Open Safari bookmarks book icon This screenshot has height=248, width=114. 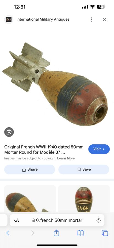(x=81, y=233)
